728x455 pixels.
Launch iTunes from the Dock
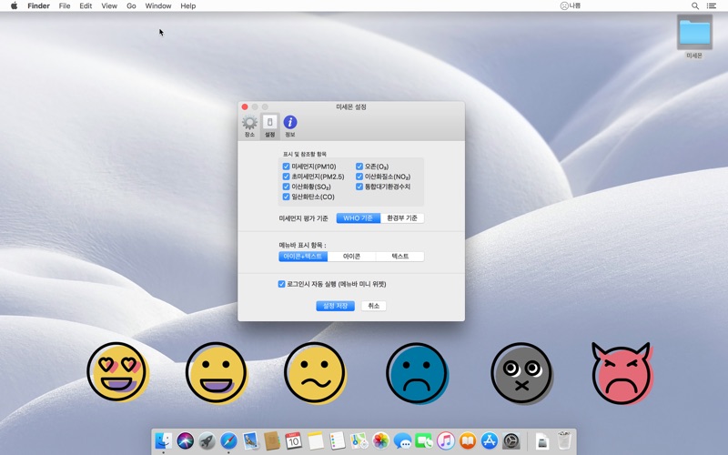[446, 440]
